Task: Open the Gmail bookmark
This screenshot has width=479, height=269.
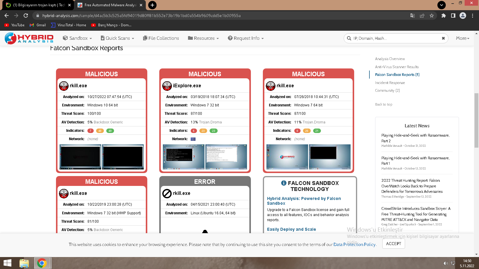Action: click(x=38, y=25)
